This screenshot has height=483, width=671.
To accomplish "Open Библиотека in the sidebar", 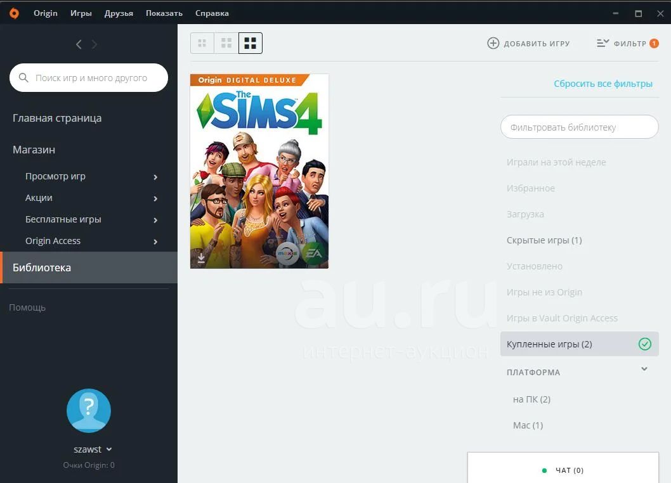I will [x=89, y=267].
